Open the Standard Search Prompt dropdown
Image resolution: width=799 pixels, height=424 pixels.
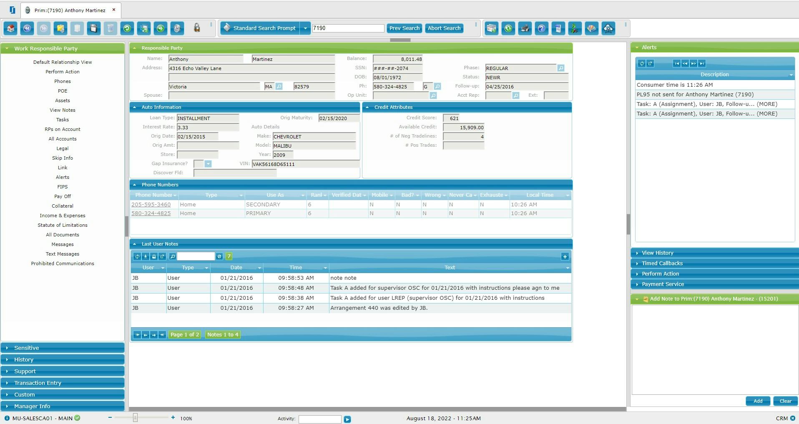pos(306,28)
